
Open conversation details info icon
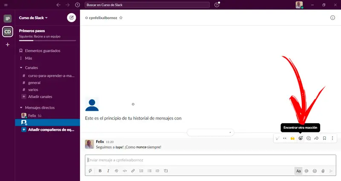(x=332, y=17)
